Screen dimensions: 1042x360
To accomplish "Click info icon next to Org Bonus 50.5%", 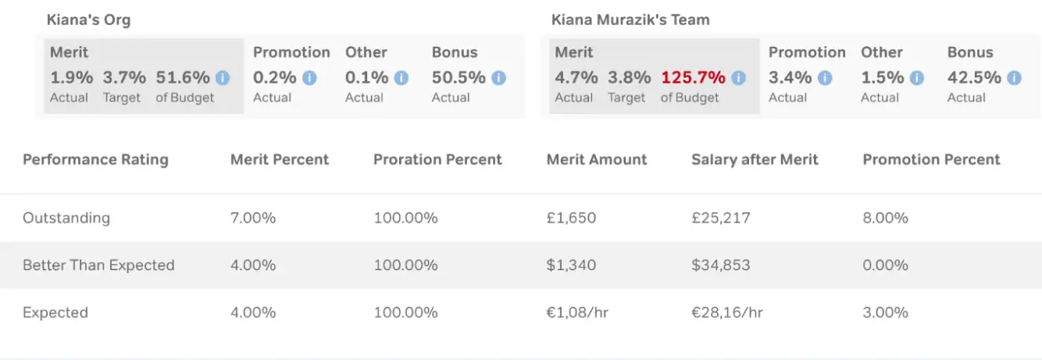I will [498, 78].
